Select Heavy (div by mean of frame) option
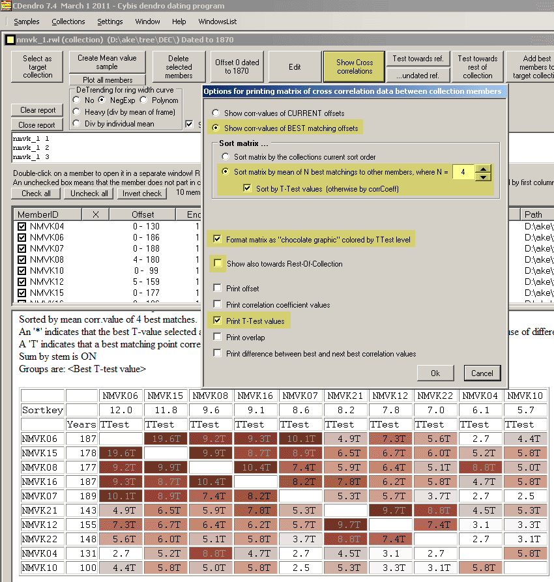This screenshot has width=554, height=582. pos(76,111)
